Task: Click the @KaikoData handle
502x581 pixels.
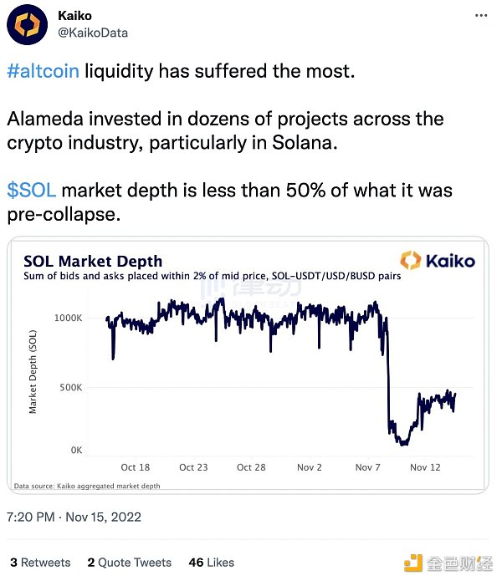Action: [x=93, y=32]
